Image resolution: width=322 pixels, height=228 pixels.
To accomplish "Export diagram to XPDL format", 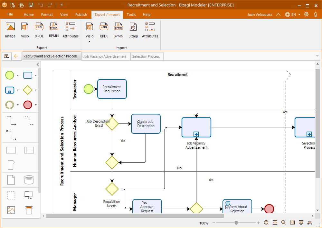I will tap(39, 30).
